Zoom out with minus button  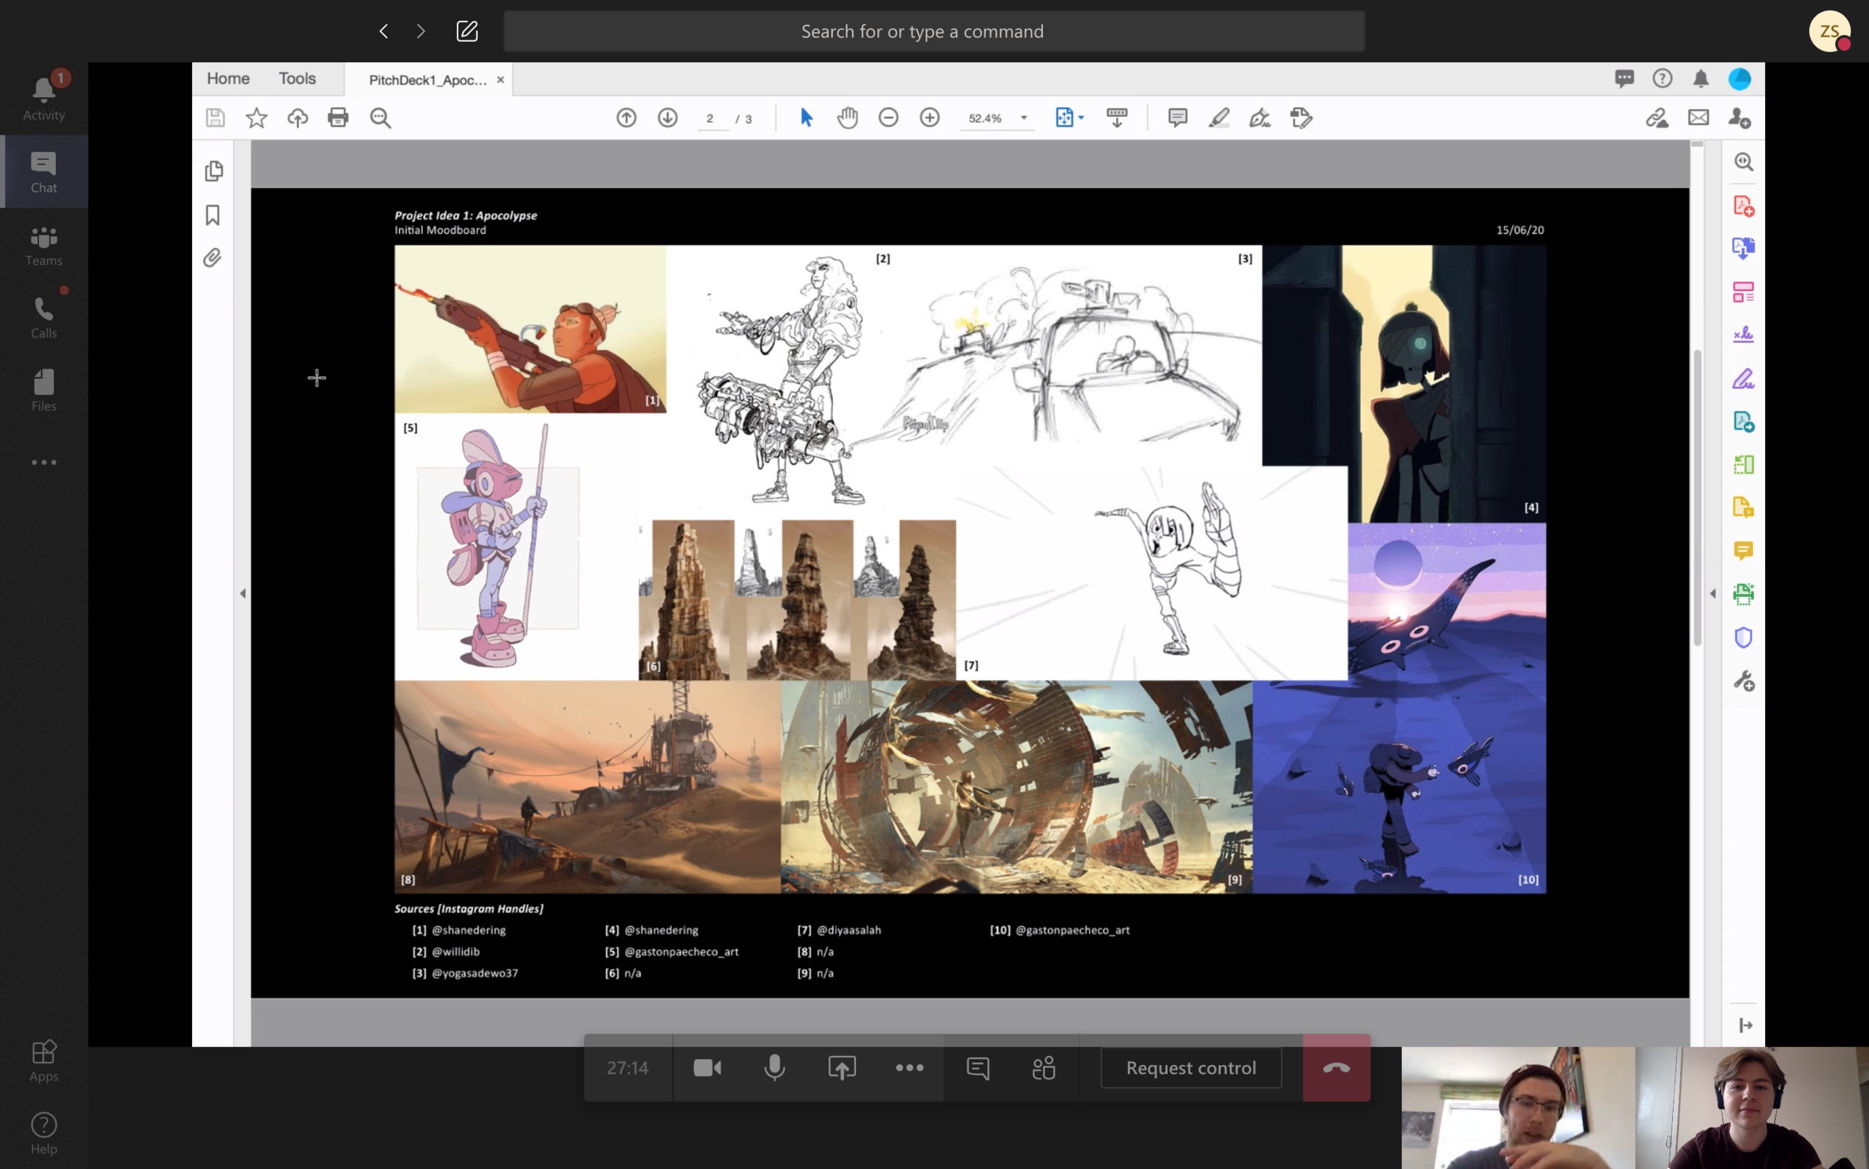pos(889,117)
